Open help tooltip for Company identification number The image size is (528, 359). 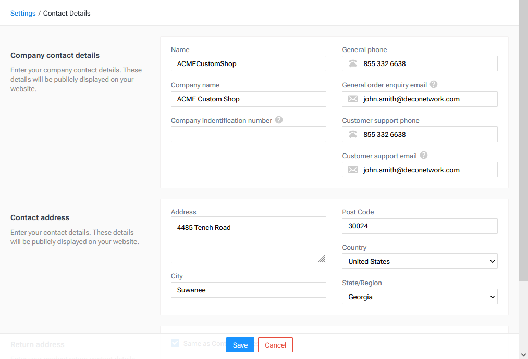(279, 120)
